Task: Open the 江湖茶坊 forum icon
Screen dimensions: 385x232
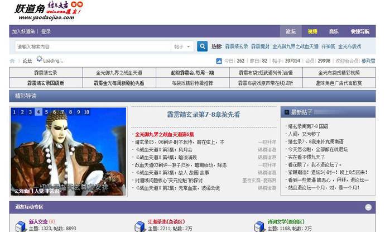Action: pyautogui.click(x=139, y=226)
